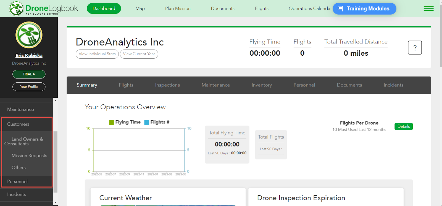Click the user profile avatar
This screenshot has width=442, height=206.
(29, 35)
